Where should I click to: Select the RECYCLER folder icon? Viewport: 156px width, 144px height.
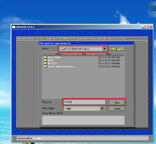[x=45, y=64]
